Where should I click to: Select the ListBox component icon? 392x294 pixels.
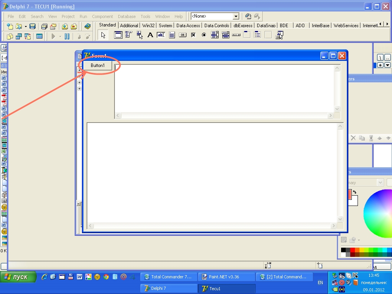pos(215,35)
